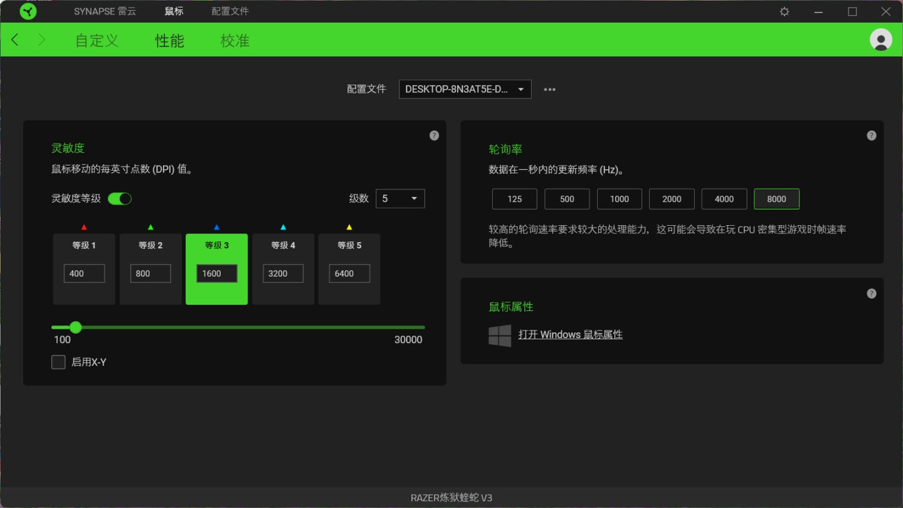
Task: Maximize the Synapse window
Action: [x=852, y=11]
